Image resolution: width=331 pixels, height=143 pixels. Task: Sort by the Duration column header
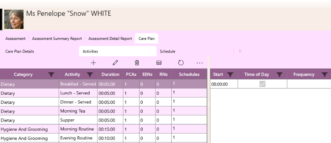coord(110,74)
